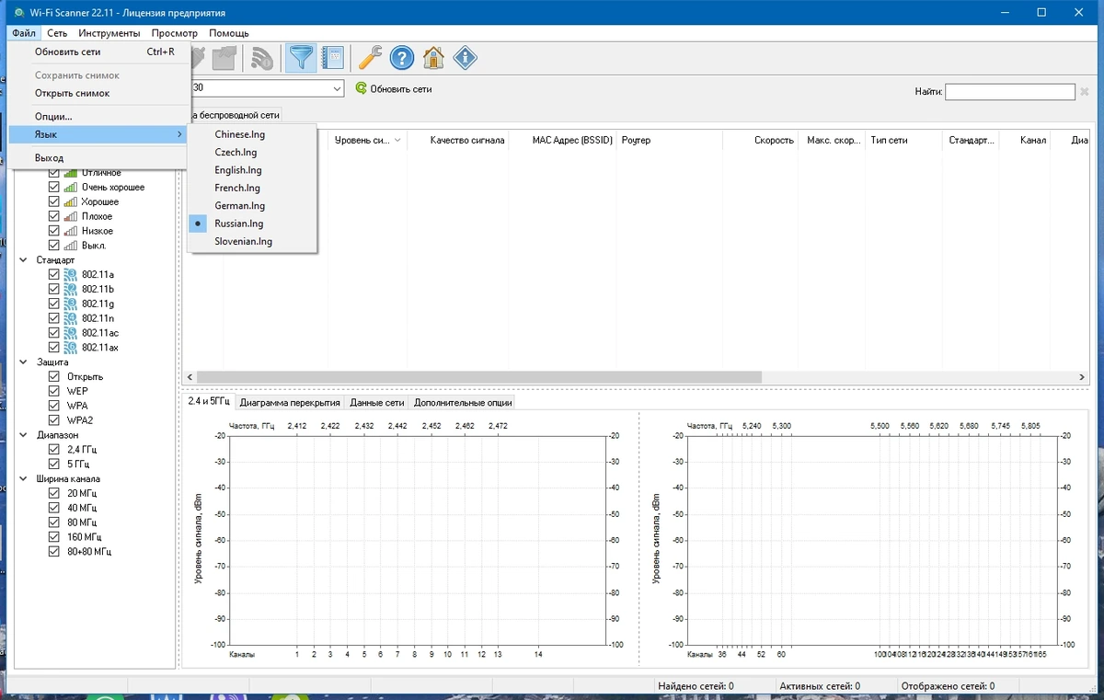Click the signal bars icon beside Хорошее
The height and width of the screenshot is (700, 1104).
point(71,201)
